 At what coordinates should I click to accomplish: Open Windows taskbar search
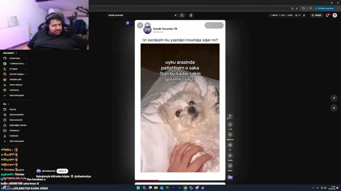[144, 188]
